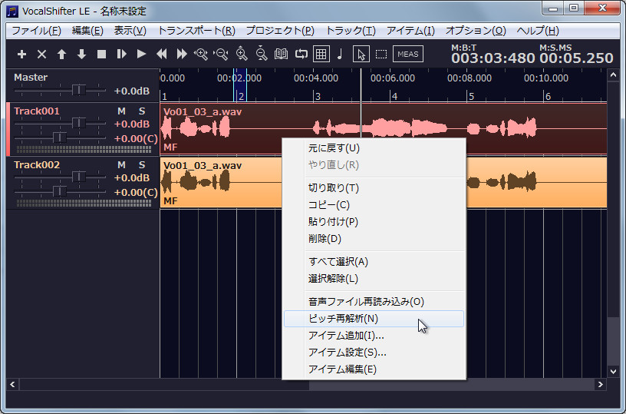Stop playback with the square stop button
This screenshot has width=626, height=414.
click(x=101, y=54)
